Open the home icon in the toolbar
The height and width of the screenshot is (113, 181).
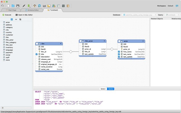(35, 6)
